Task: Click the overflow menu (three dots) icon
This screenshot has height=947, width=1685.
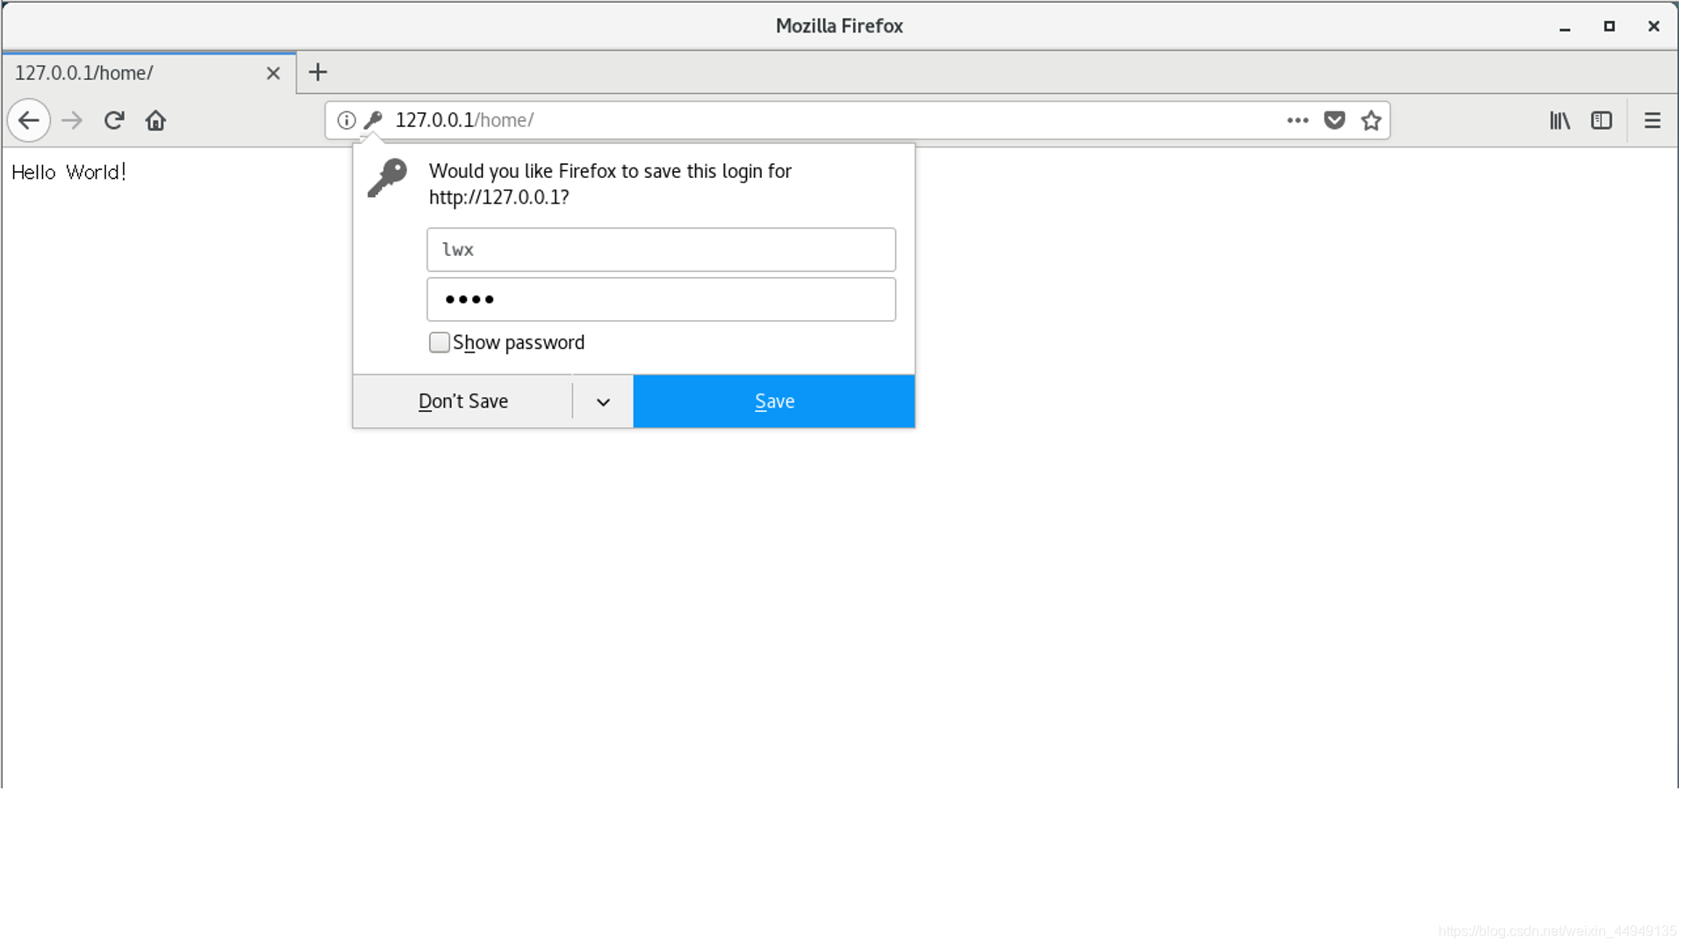Action: click(x=1299, y=120)
